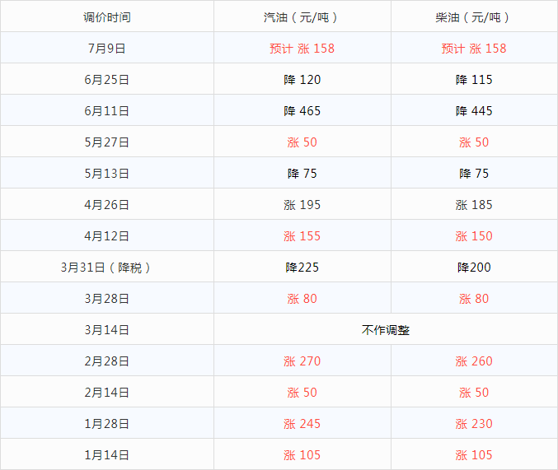Click the 降 115 diesel cell

click(x=474, y=80)
